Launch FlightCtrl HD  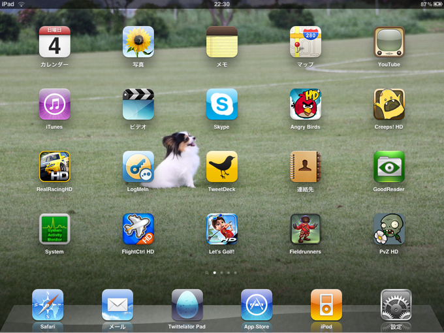click(x=138, y=229)
